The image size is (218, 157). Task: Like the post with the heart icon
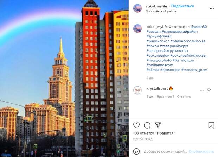click(x=136, y=125)
